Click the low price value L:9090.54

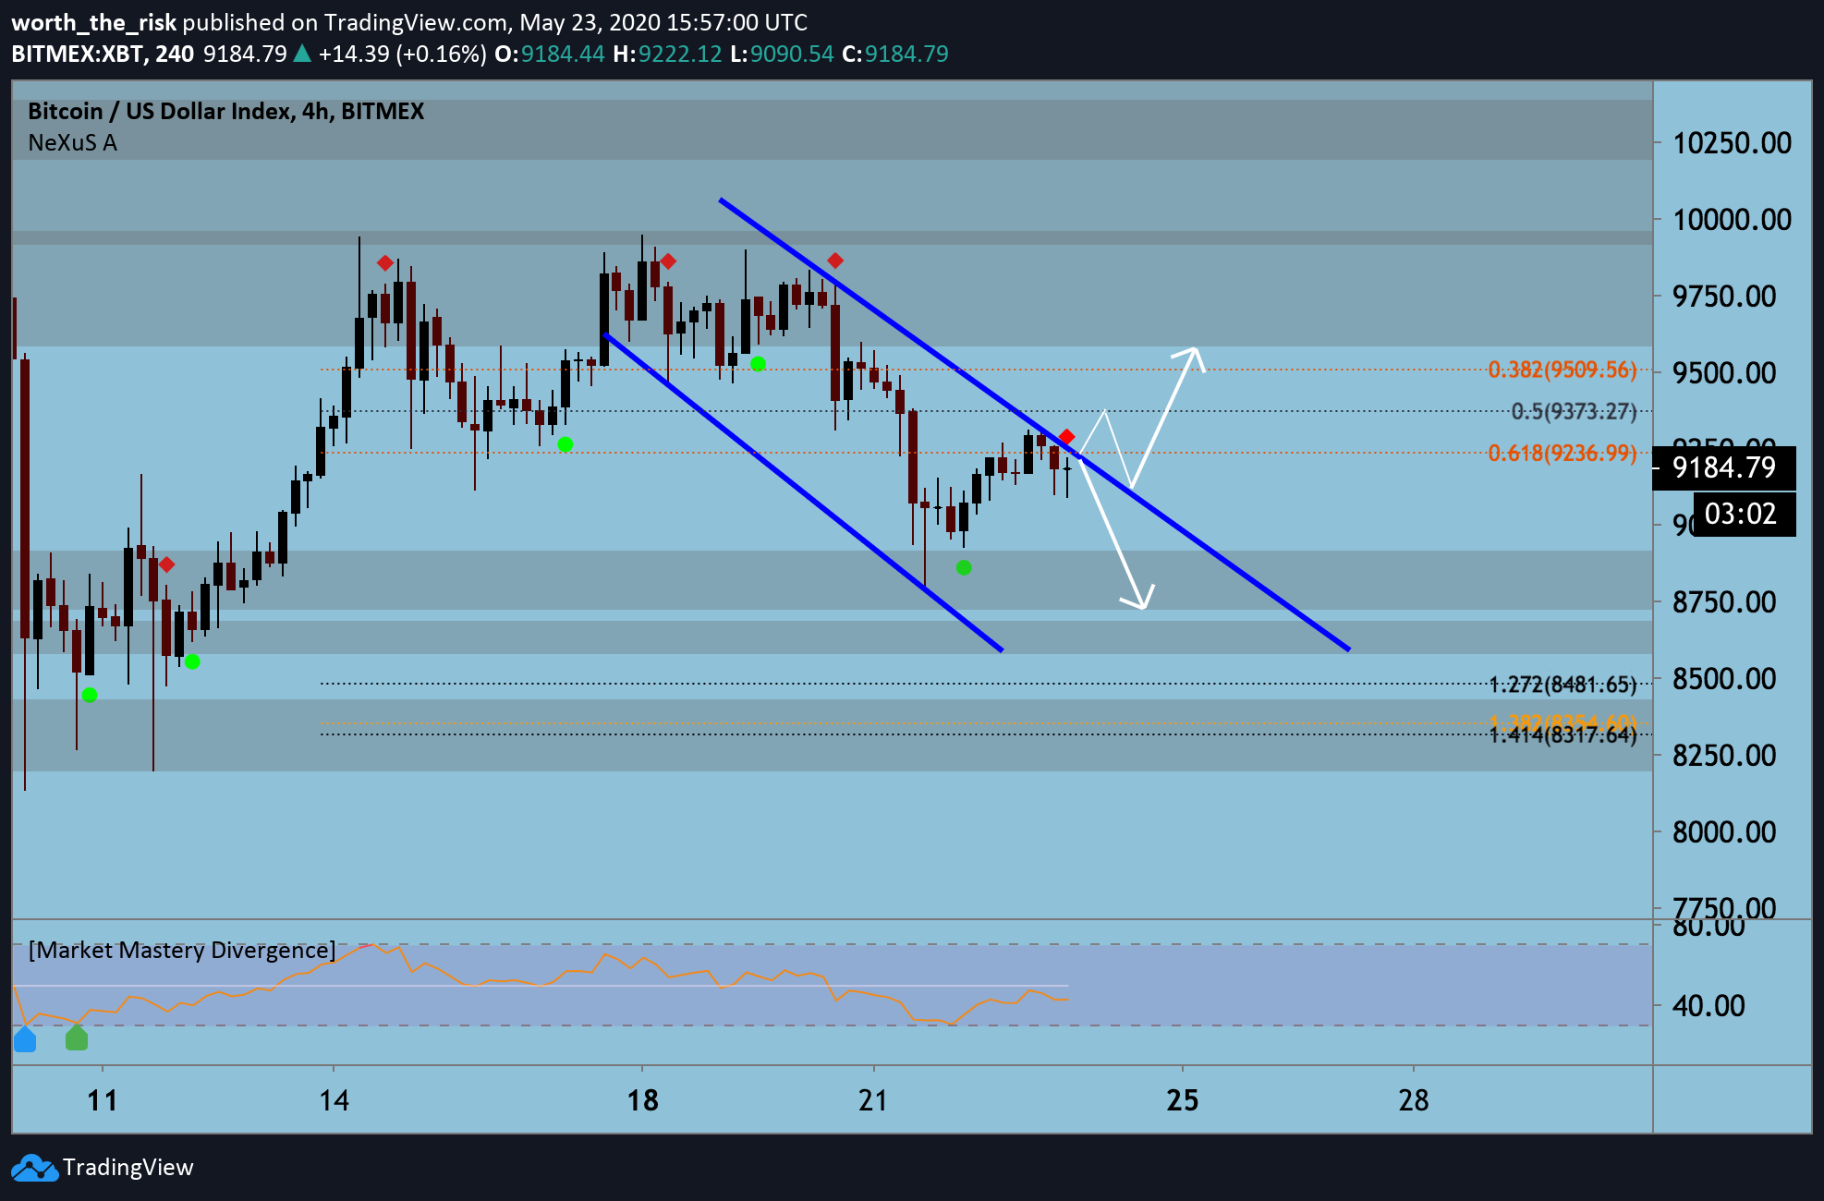click(782, 54)
